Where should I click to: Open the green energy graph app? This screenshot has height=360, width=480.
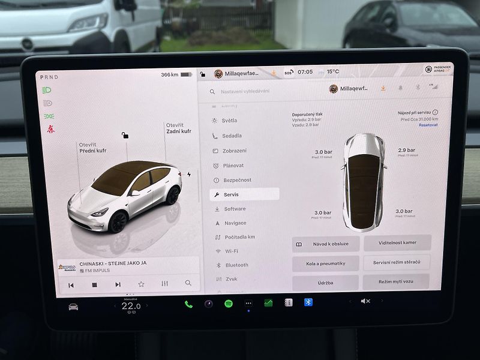[268, 303]
